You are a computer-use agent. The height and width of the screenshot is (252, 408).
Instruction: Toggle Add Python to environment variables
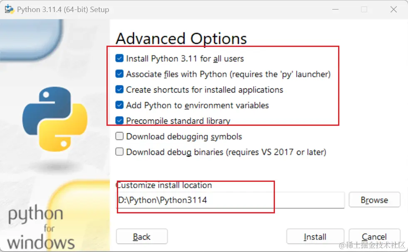coord(119,105)
